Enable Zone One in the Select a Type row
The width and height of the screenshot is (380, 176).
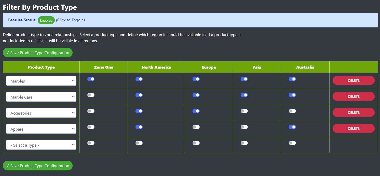pyautogui.click(x=91, y=143)
